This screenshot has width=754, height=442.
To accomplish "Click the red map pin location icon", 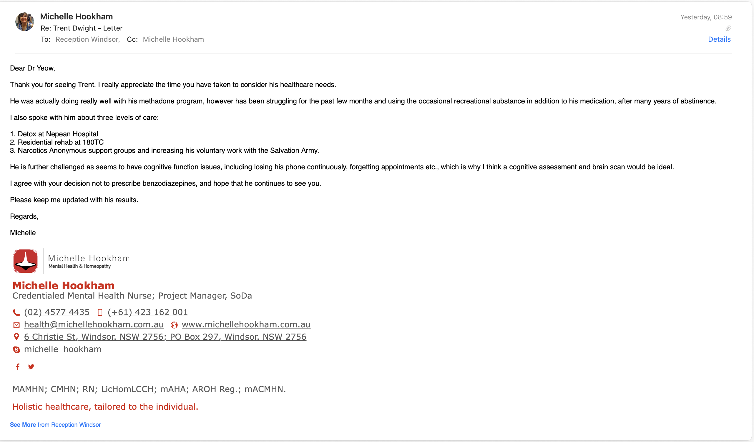I will pyautogui.click(x=16, y=337).
